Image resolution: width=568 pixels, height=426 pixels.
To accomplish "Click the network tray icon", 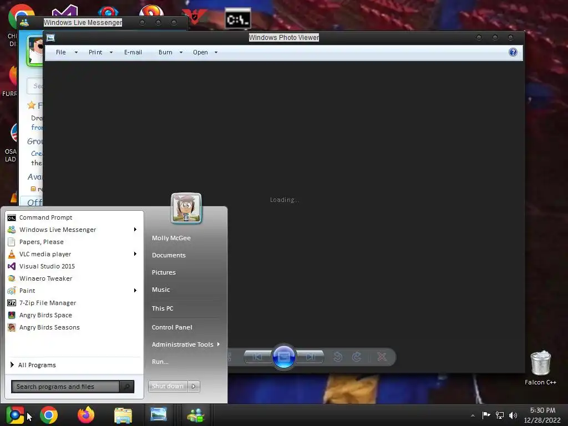I will coord(500,415).
